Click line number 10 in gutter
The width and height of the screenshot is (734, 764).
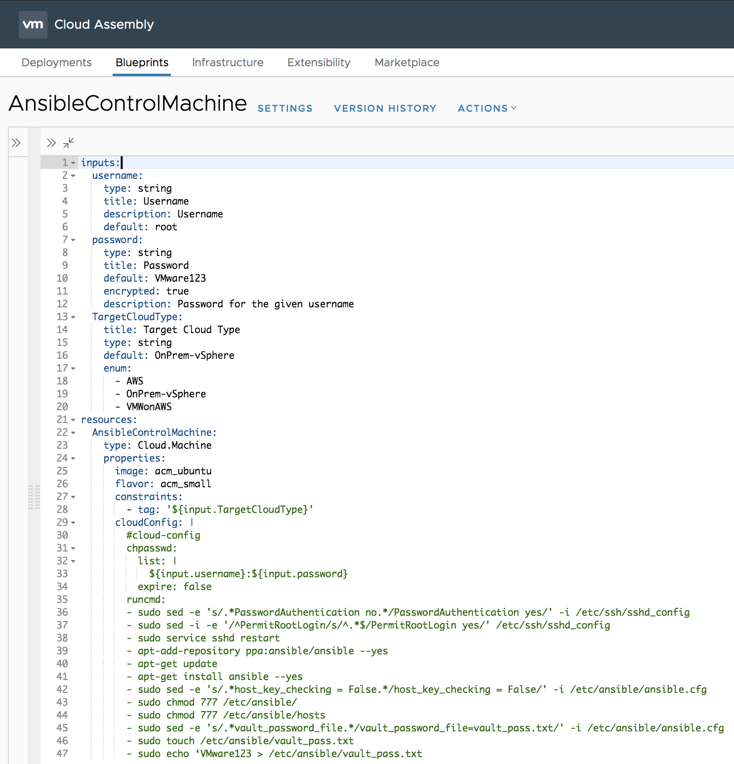62,278
